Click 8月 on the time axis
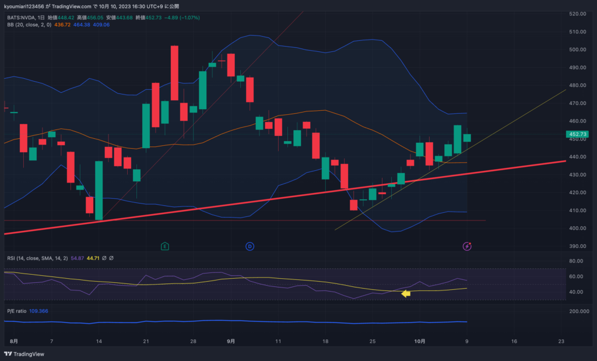Image resolution: width=597 pixels, height=361 pixels. point(14,341)
